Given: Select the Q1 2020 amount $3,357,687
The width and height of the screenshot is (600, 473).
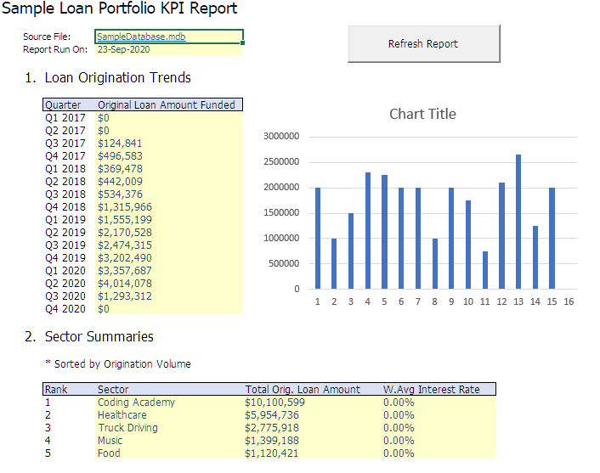Looking at the screenshot, I should point(125,271).
